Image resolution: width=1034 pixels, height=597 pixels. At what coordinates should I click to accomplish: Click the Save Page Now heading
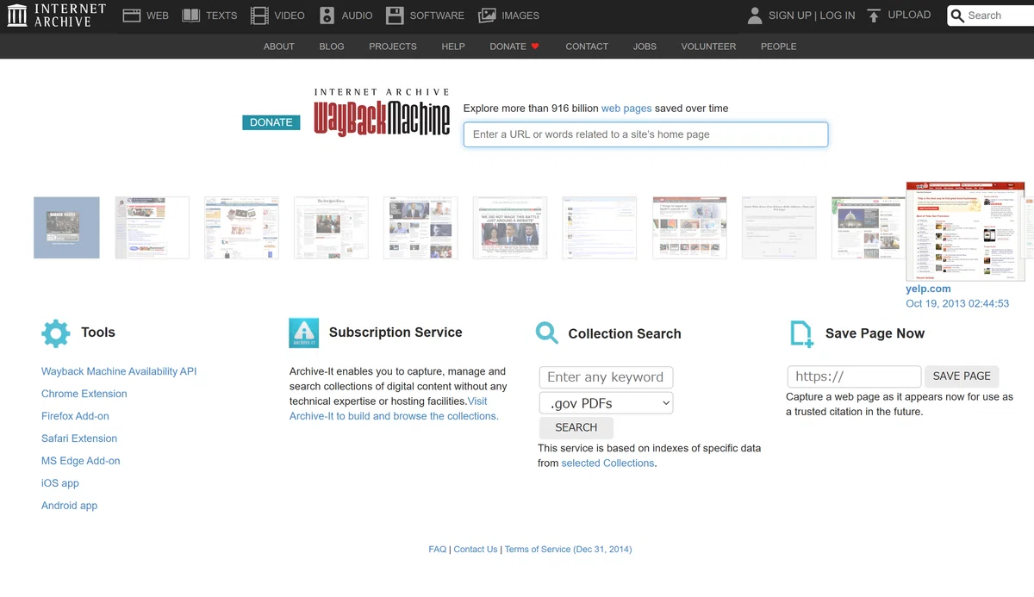(875, 334)
